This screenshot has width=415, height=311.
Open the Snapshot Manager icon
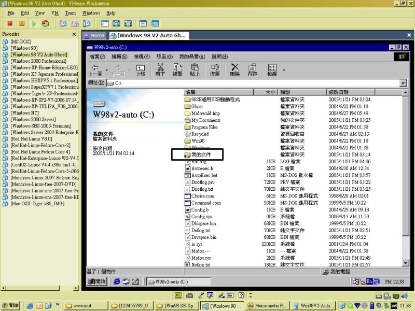(x=87, y=23)
